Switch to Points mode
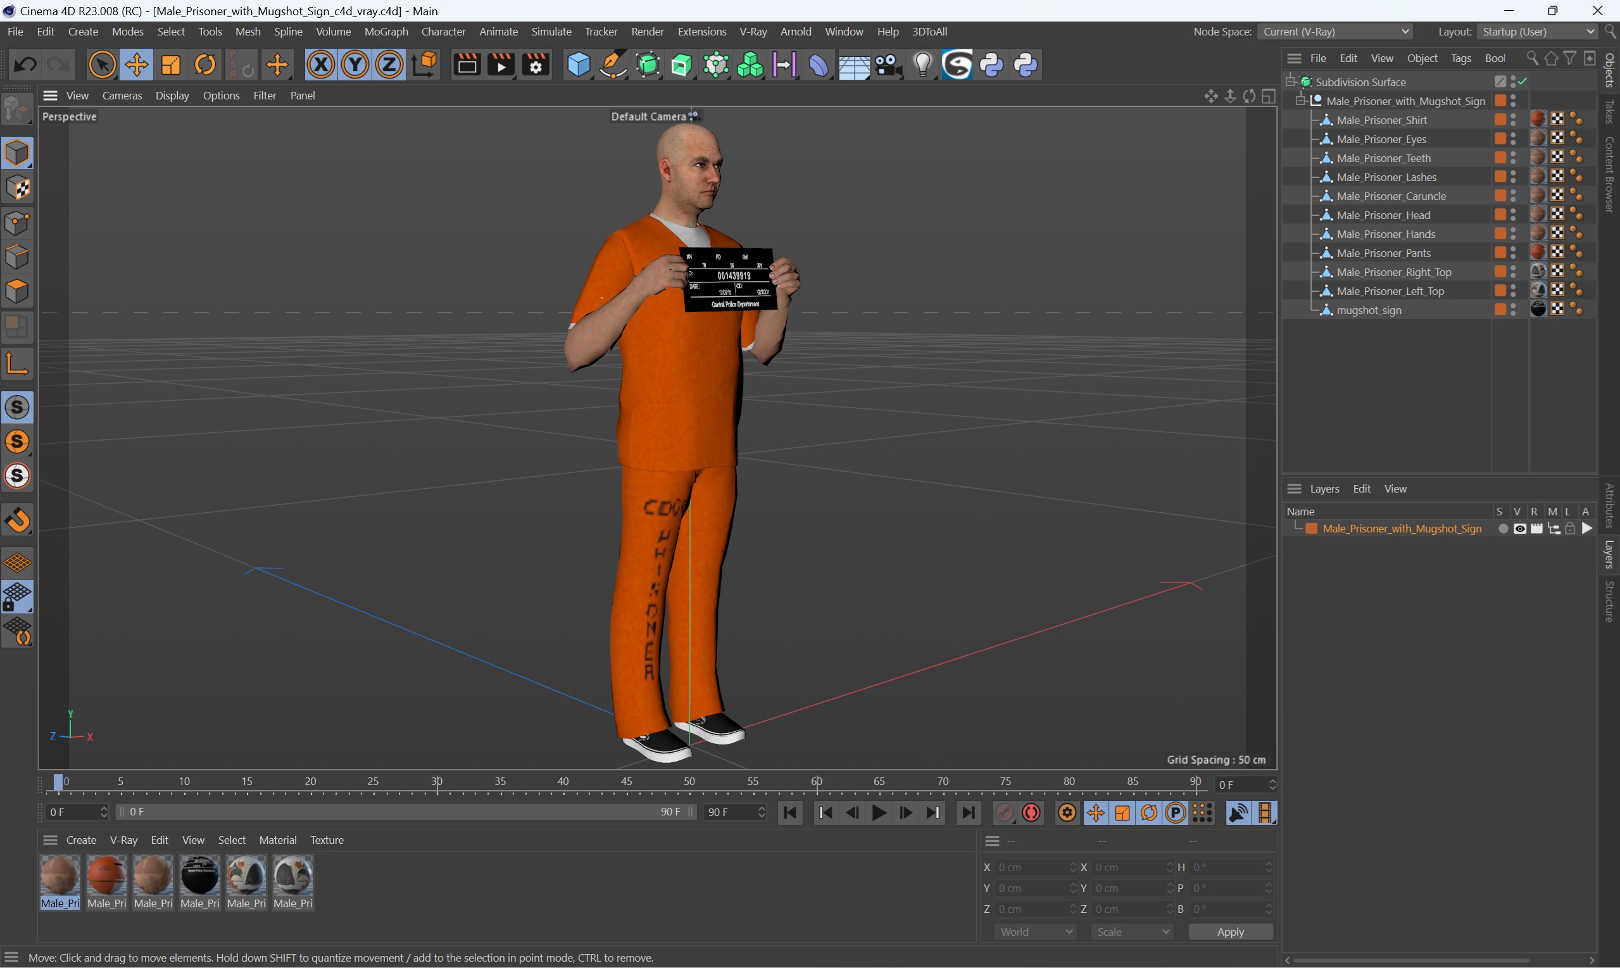Viewport: 1620px width, 968px height. coord(17,222)
